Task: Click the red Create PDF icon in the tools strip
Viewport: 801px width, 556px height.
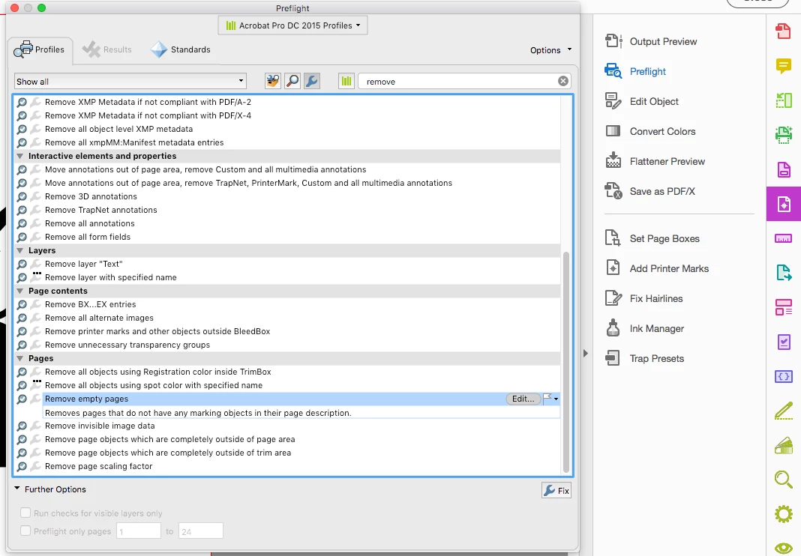Action: click(784, 31)
